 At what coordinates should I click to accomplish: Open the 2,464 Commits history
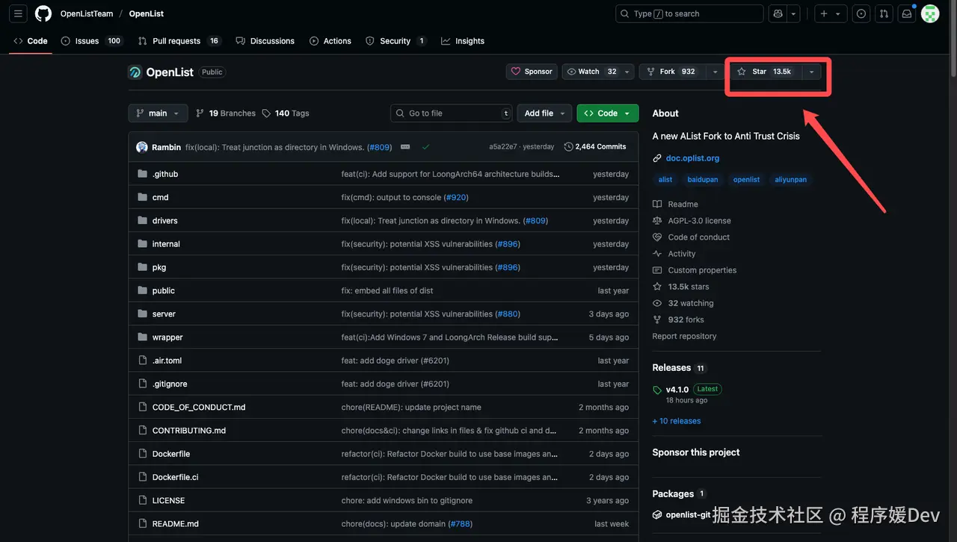point(595,147)
